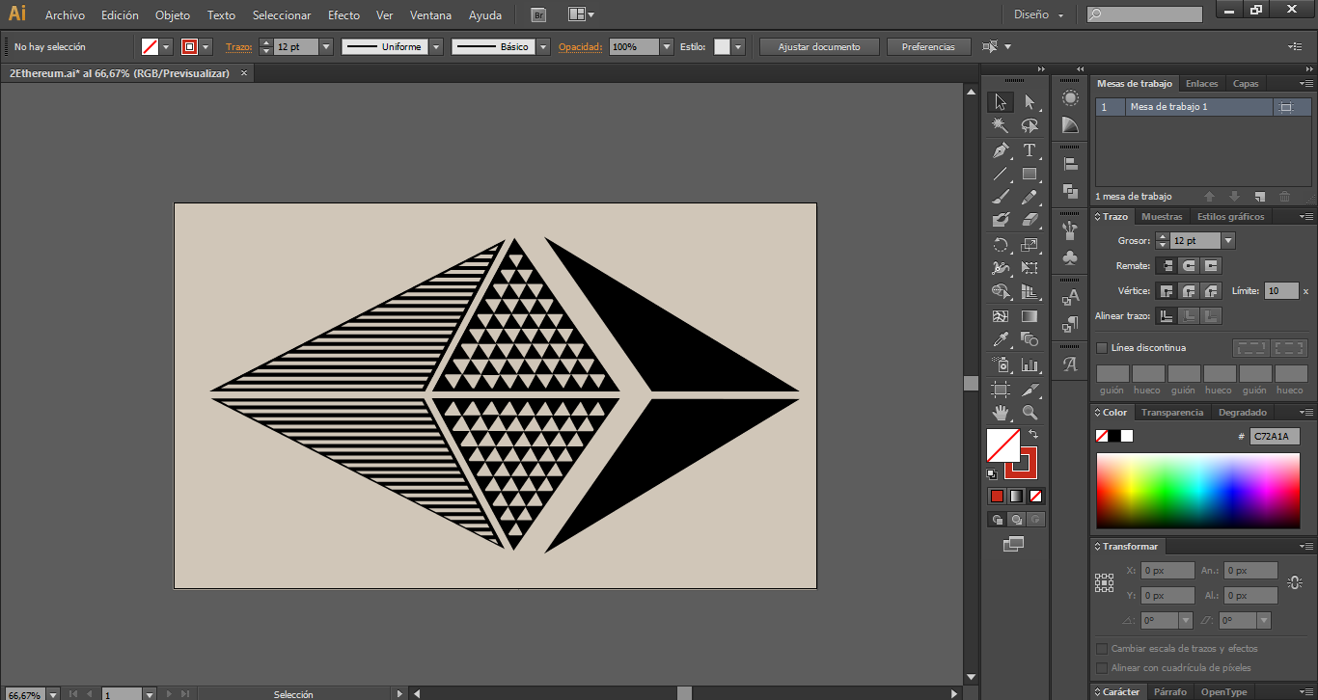
Task: Open the Opacidad percentage dropdown
Action: click(667, 46)
